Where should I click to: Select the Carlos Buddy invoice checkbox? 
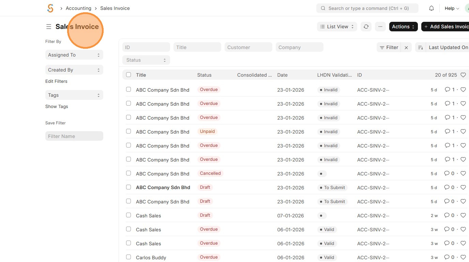click(x=128, y=257)
